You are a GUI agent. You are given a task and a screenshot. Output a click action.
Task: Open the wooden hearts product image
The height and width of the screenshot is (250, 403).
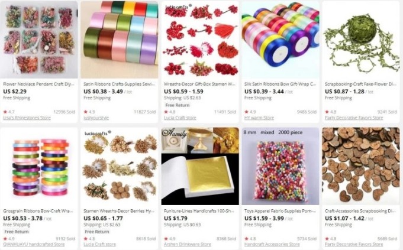[361, 166]
